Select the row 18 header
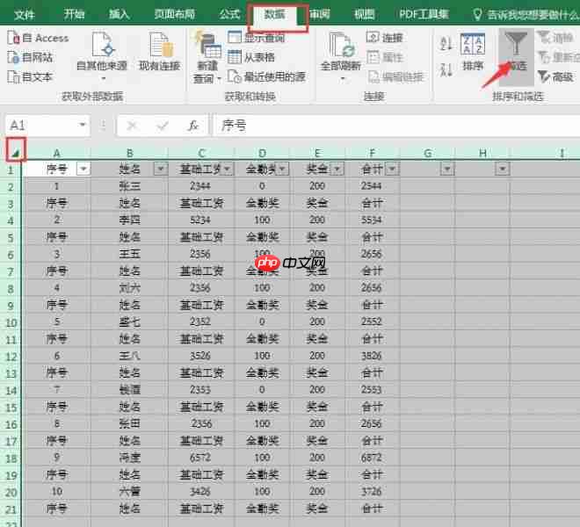 click(11, 458)
